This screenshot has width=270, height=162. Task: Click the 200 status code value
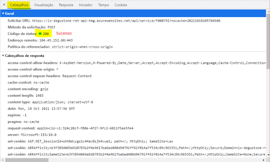coord(46,34)
